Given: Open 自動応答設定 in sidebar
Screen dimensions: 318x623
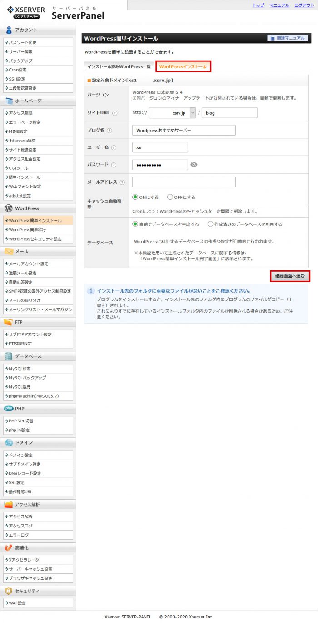Looking at the screenshot, I should click(x=38, y=282).
